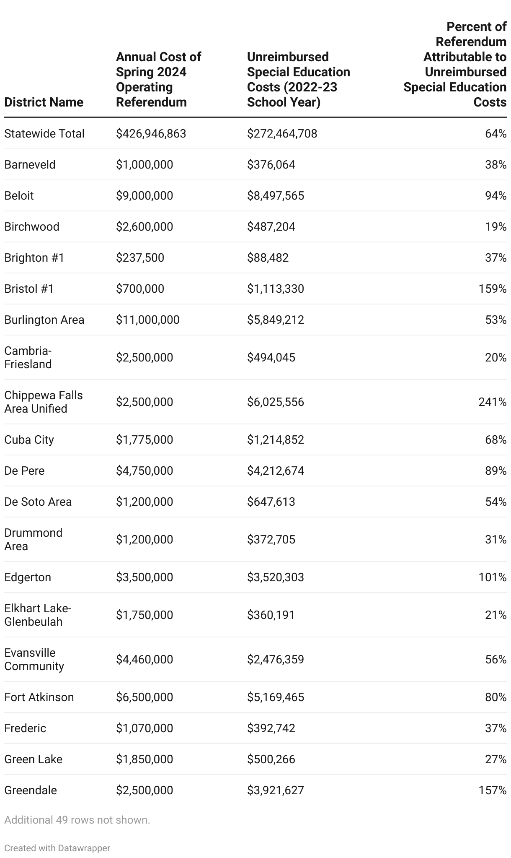Open the Created with Datawrapper link

pyautogui.click(x=57, y=848)
